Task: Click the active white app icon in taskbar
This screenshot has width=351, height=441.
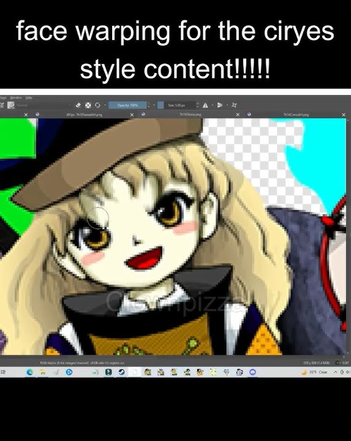Action: pos(135,372)
